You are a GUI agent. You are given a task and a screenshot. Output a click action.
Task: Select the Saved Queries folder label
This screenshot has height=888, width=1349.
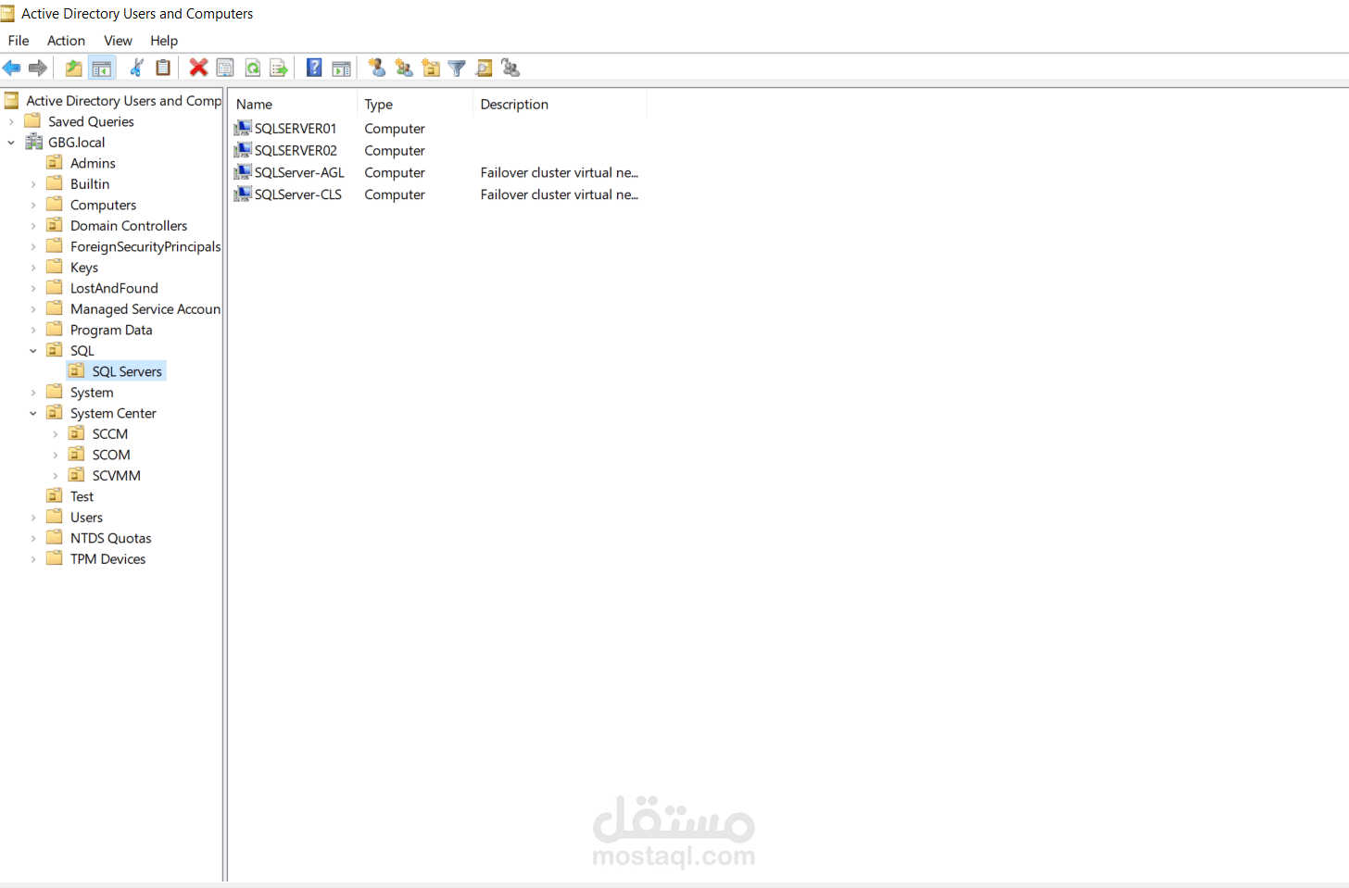(91, 121)
